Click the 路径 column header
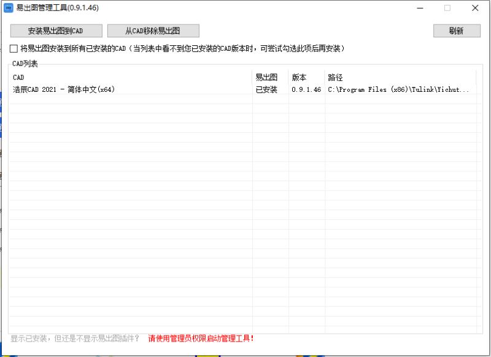This screenshot has height=357, width=491. point(401,77)
